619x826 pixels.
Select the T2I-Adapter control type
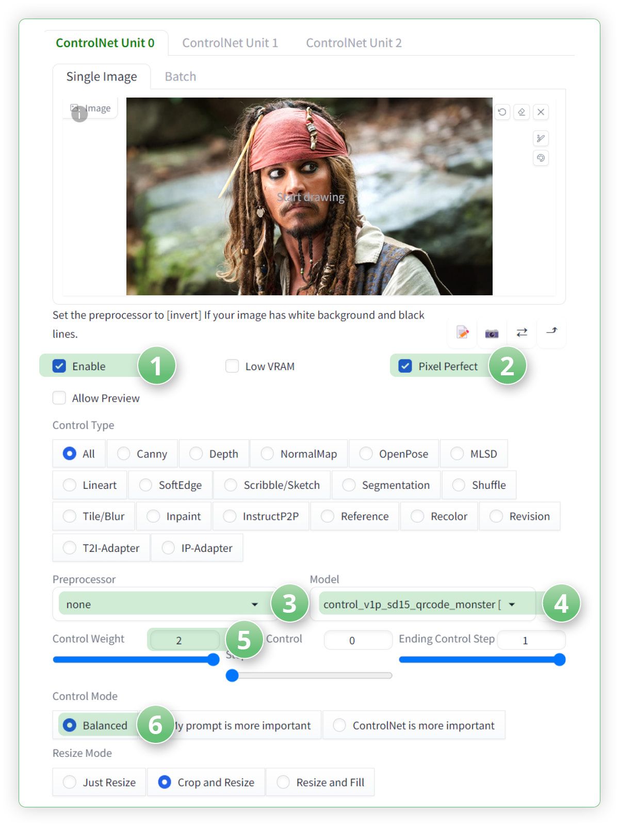pyautogui.click(x=101, y=548)
